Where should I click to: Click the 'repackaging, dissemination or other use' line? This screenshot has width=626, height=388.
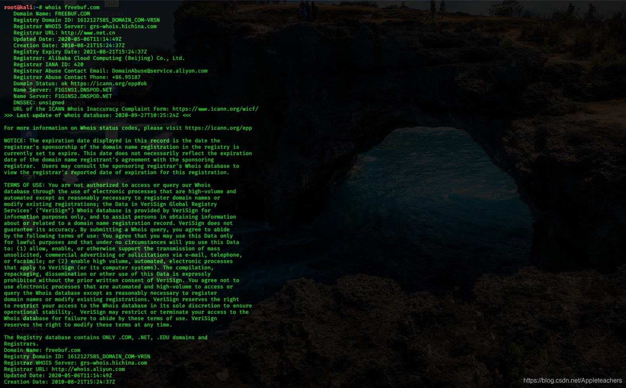click(107, 274)
